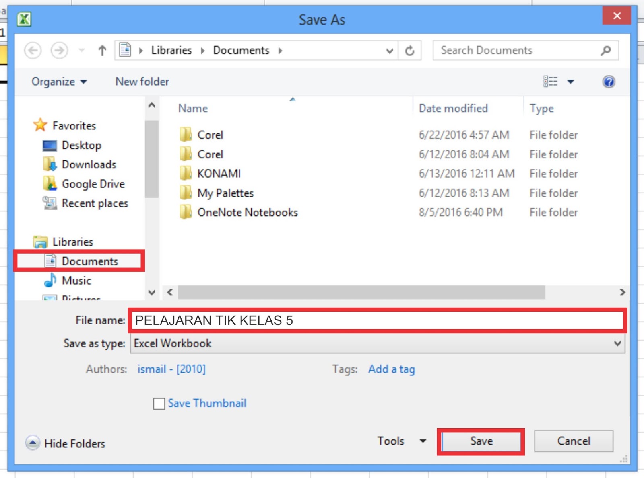Open the Organize dropdown menu
644x478 pixels.
pos(59,82)
